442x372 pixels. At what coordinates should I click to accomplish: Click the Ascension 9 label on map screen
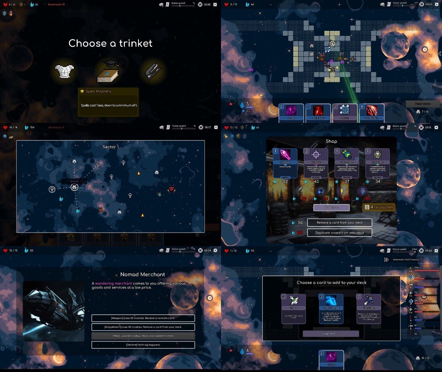(56, 127)
